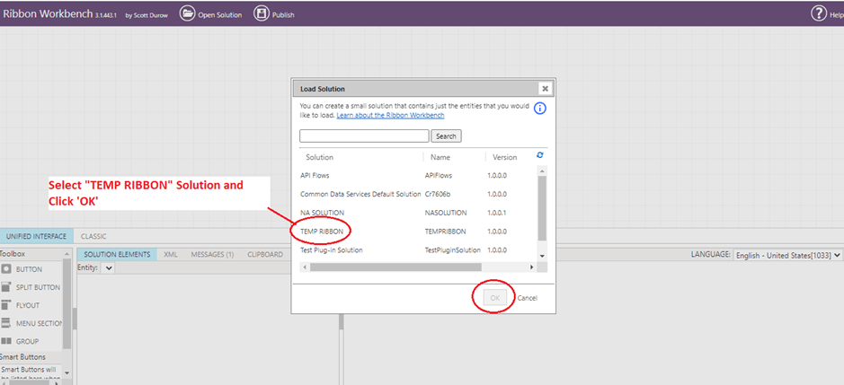844x385 pixels.
Task: Expand the Entity dropdown
Action: (110, 268)
